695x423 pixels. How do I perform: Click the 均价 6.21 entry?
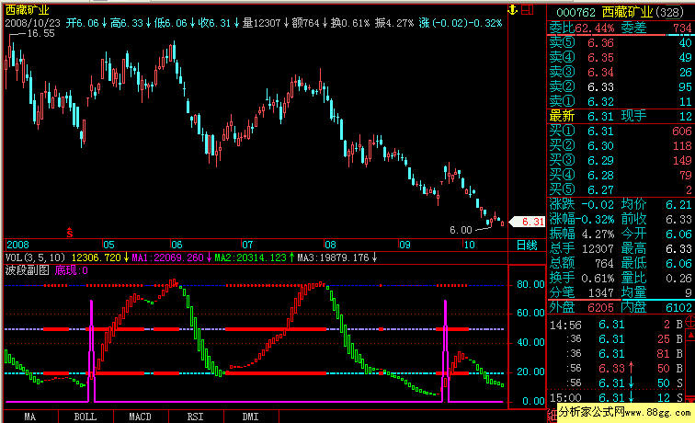pyautogui.click(x=656, y=205)
